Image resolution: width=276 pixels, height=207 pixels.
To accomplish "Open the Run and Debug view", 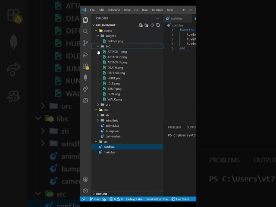I will point(85,55).
